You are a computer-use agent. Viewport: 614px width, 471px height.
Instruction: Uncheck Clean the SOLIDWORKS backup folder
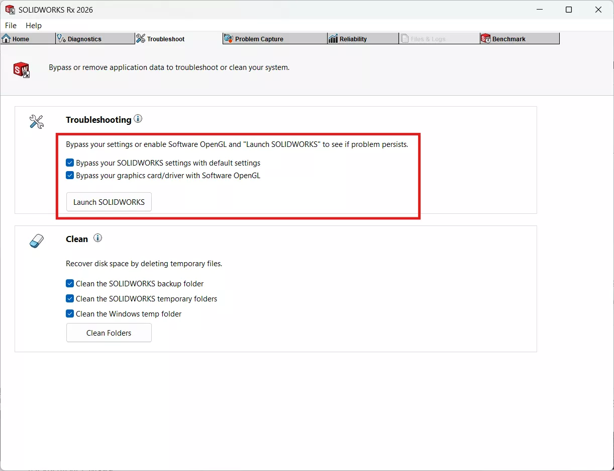70,283
